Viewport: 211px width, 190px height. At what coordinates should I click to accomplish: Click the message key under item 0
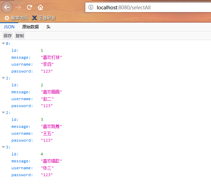coord(21,57)
